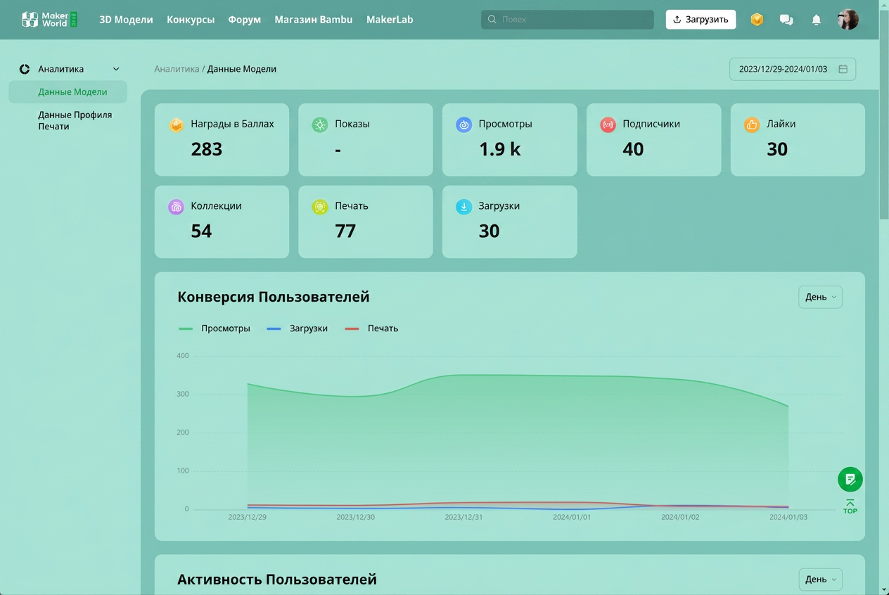Viewport: 889px width, 595px height.
Task: Open Данные Профиля Печати sidebar link
Action: coord(75,120)
